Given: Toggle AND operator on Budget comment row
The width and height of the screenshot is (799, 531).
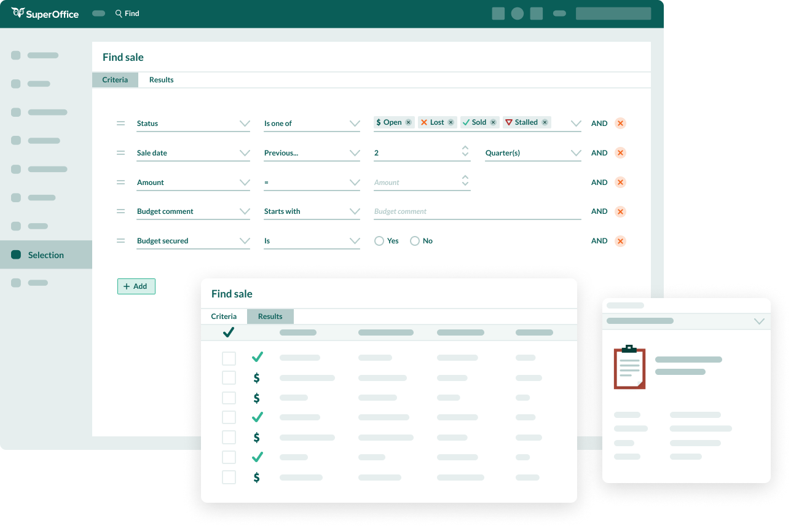Looking at the screenshot, I should pos(599,211).
